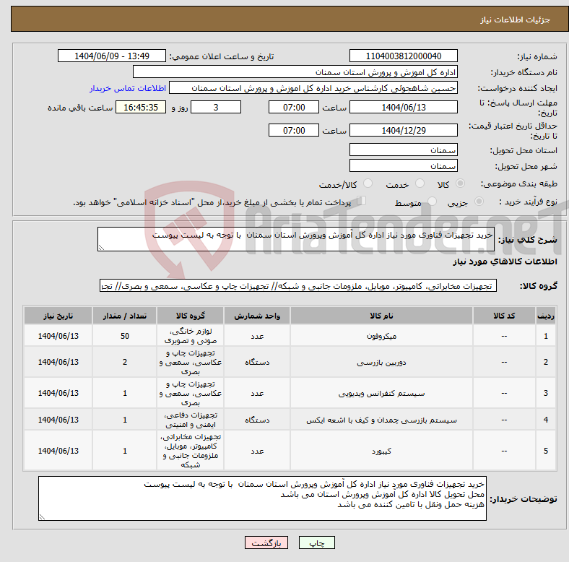Click the price validity time 07:00 field
569x562 pixels.
[294, 130]
